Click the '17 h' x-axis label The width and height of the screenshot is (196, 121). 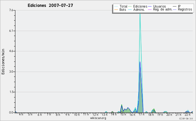141,114
